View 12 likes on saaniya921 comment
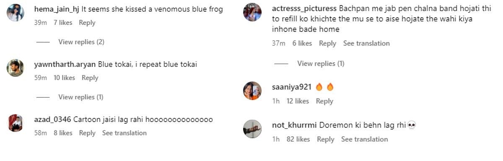This screenshot has height=161, width=503. pos(298,101)
